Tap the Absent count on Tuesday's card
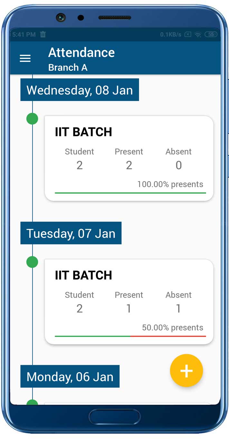 (178, 309)
